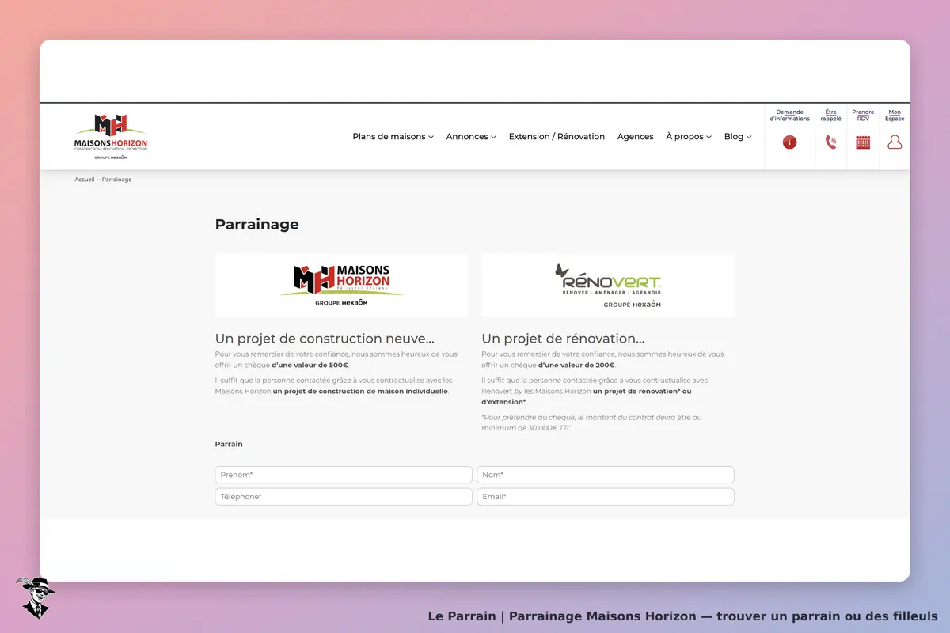Click the "d'une valeur de 200€" text
This screenshot has height=633, width=950.
576,365
